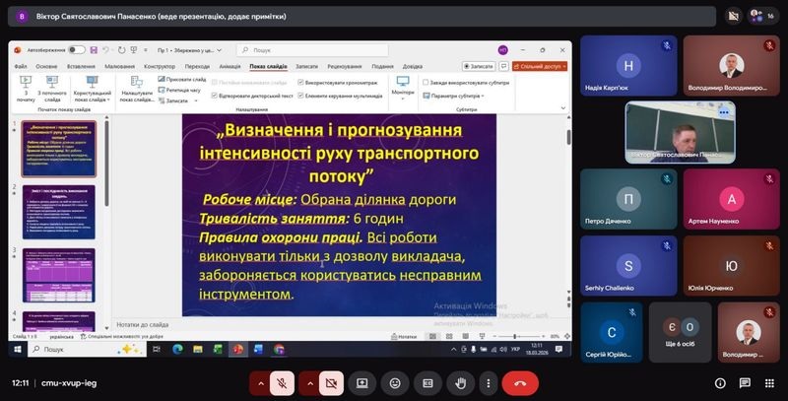The image size is (788, 401).
Task: Select the second slide thumbnail
Action: click(x=55, y=210)
